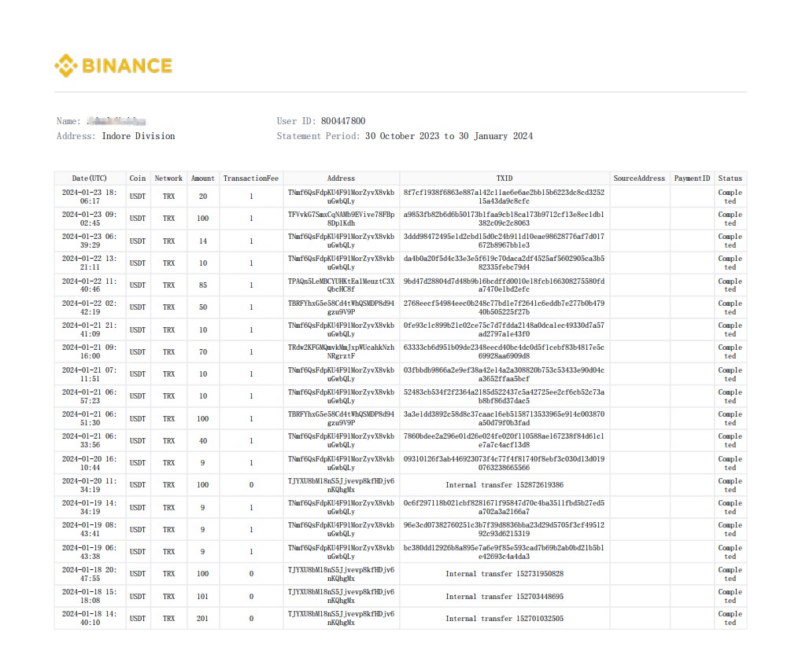Select date cell 2024-01-22 13:21:11

[x=90, y=263]
